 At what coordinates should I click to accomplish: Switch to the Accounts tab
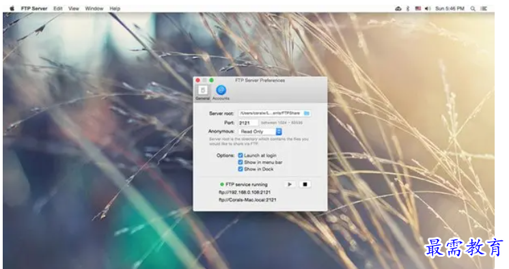click(221, 93)
